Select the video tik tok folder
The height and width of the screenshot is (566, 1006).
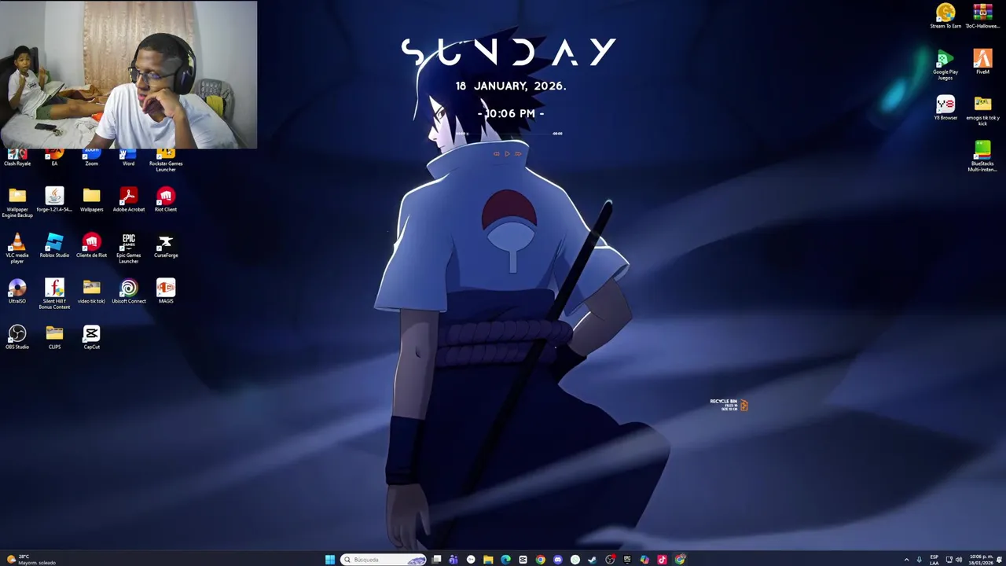(x=91, y=291)
